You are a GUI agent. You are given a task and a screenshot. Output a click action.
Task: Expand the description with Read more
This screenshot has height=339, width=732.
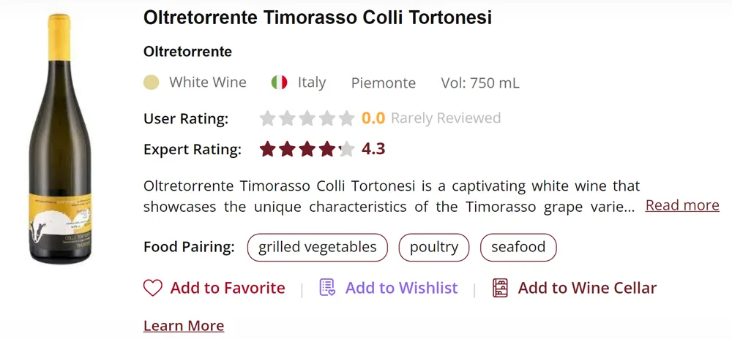point(682,205)
